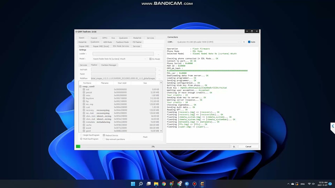Toggle the frp partition checkbox

pos(84,101)
